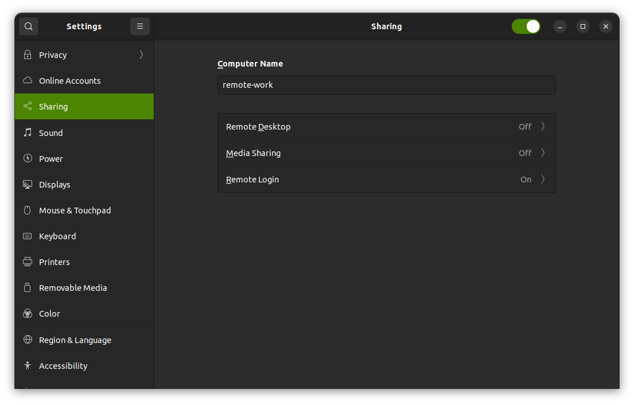Viewport: 634px width, 405px height.
Task: Select Keyboard in the sidebar
Action: [x=57, y=236]
